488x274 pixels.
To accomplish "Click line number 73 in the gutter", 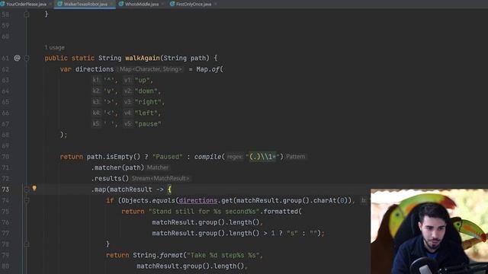I will coord(5,190).
